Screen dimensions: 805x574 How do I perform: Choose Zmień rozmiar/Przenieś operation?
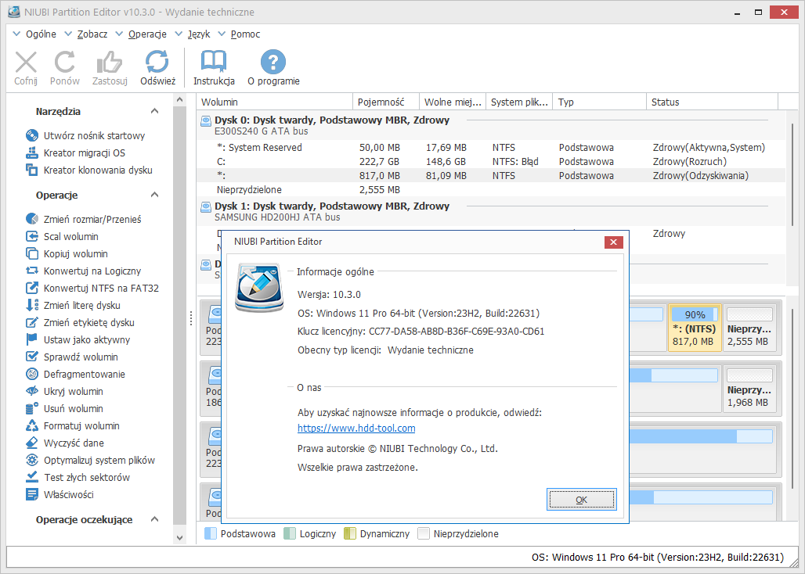coord(83,219)
